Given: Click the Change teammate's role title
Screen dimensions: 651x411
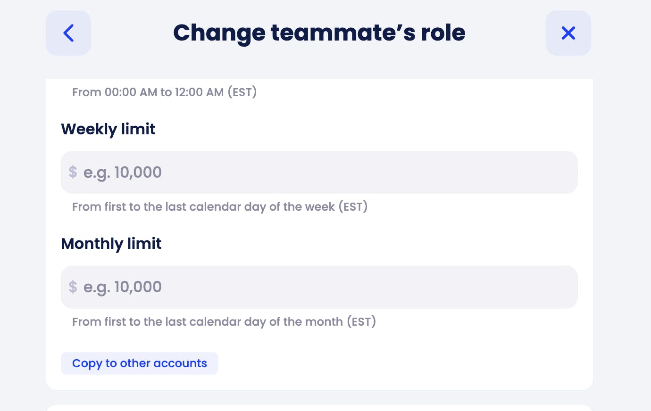Looking at the screenshot, I should pos(319,33).
